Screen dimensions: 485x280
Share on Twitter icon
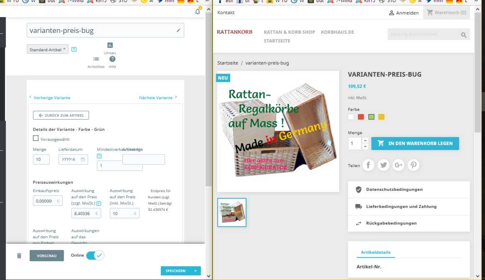pos(383,165)
